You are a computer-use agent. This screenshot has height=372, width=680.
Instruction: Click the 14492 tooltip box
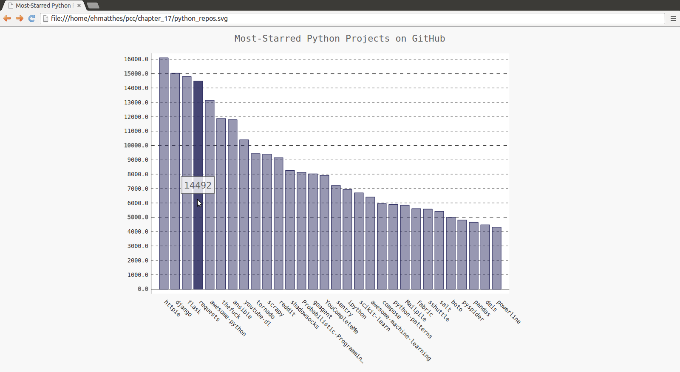click(198, 185)
